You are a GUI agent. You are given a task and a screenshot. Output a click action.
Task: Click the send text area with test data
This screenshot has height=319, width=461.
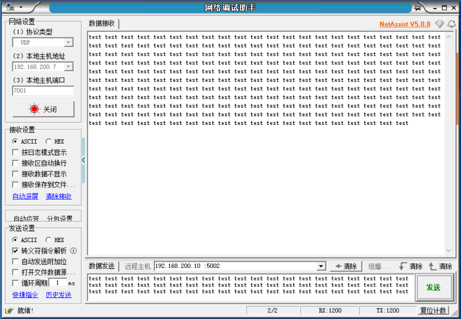coord(250,287)
